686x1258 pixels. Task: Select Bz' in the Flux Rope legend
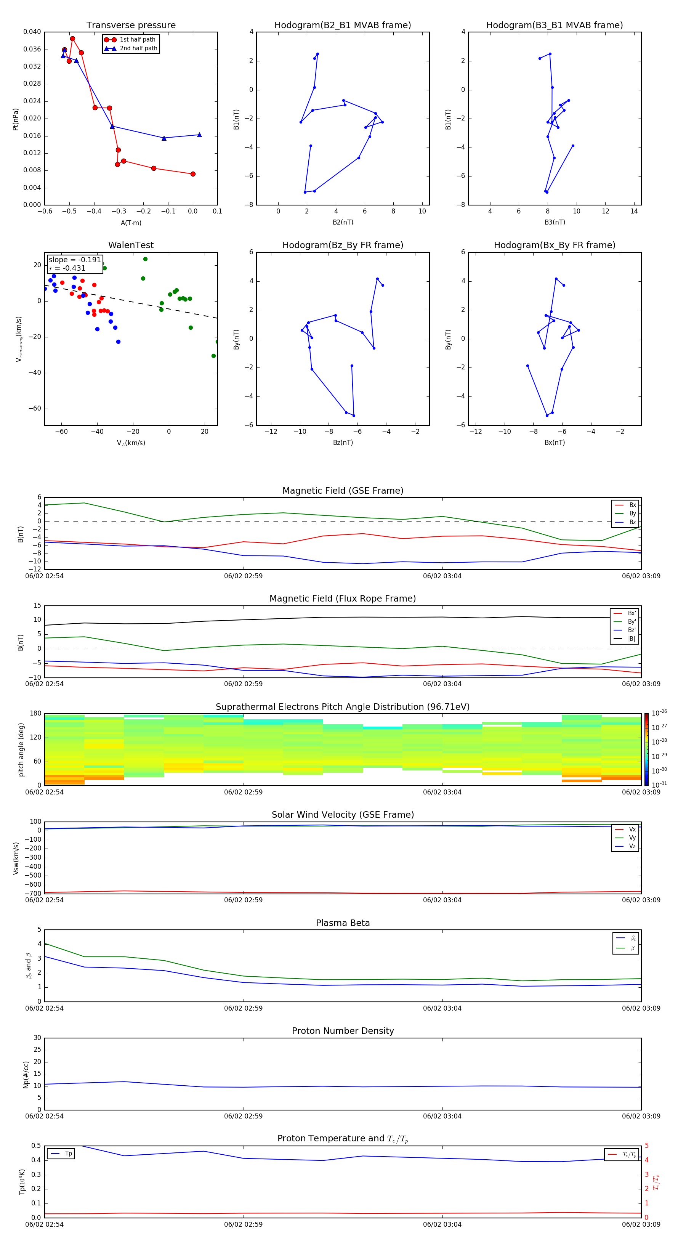pyautogui.click(x=625, y=631)
